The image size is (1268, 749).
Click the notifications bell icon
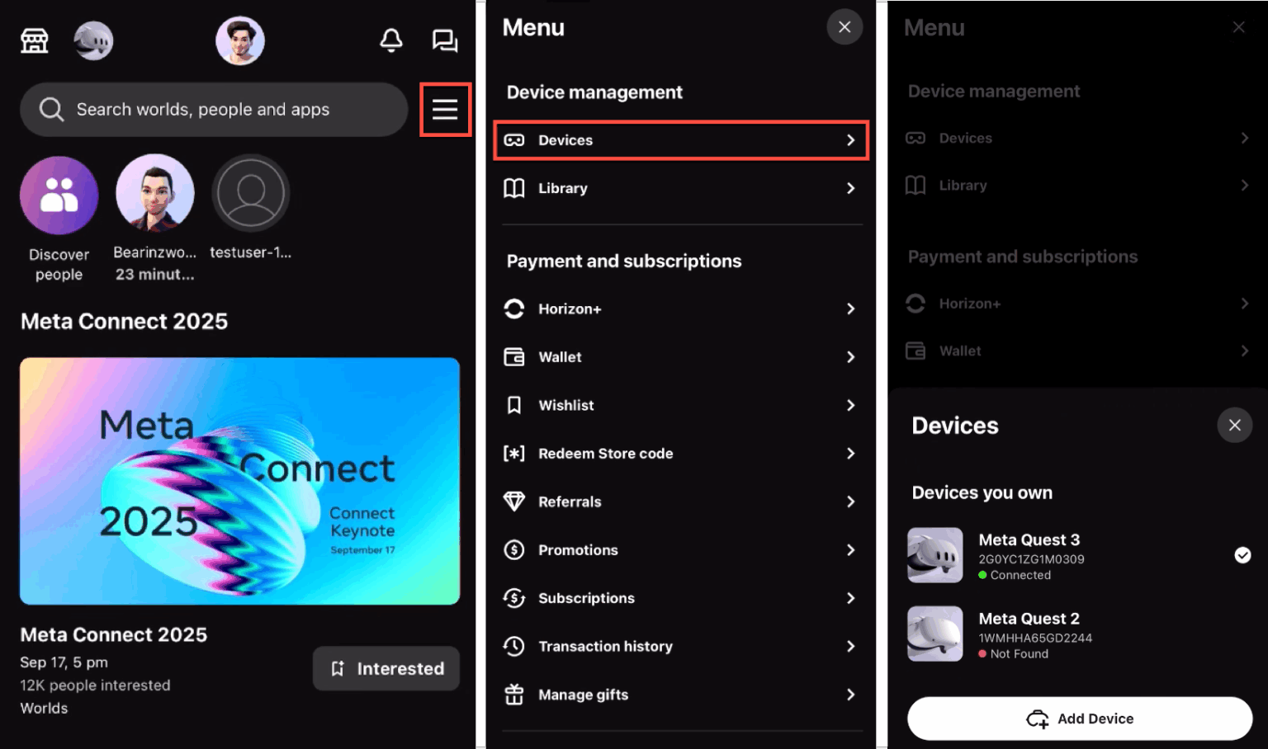click(x=391, y=40)
